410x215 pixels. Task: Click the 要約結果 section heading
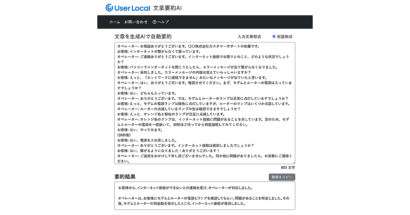point(125,177)
